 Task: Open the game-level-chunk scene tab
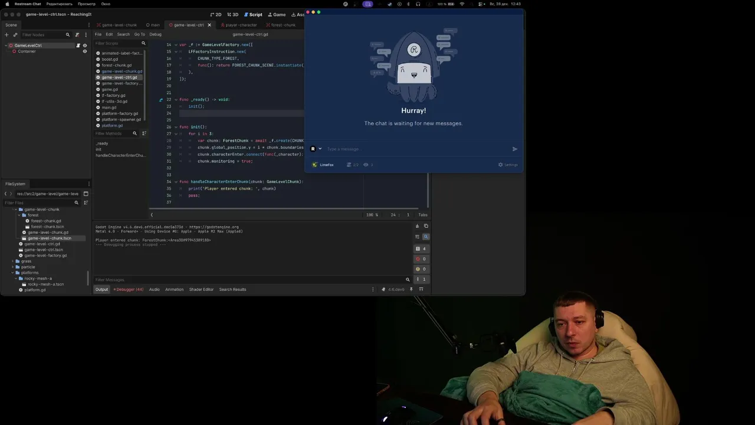tap(117, 25)
